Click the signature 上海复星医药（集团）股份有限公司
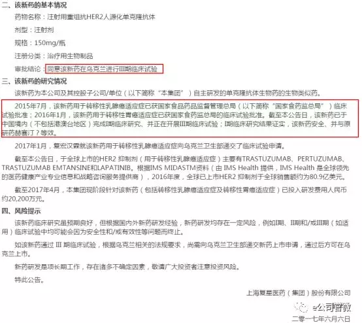Image resolution: width=362 pixels, height=323 pixels. tap(299, 293)
